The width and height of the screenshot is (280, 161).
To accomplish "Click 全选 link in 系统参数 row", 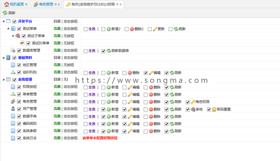I will tap(92, 131).
